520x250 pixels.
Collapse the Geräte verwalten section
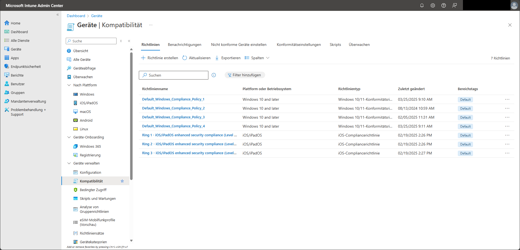[x=69, y=163]
